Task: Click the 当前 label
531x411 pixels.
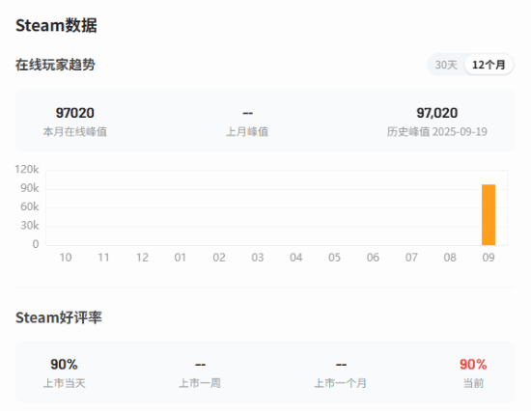Action: [x=473, y=383]
